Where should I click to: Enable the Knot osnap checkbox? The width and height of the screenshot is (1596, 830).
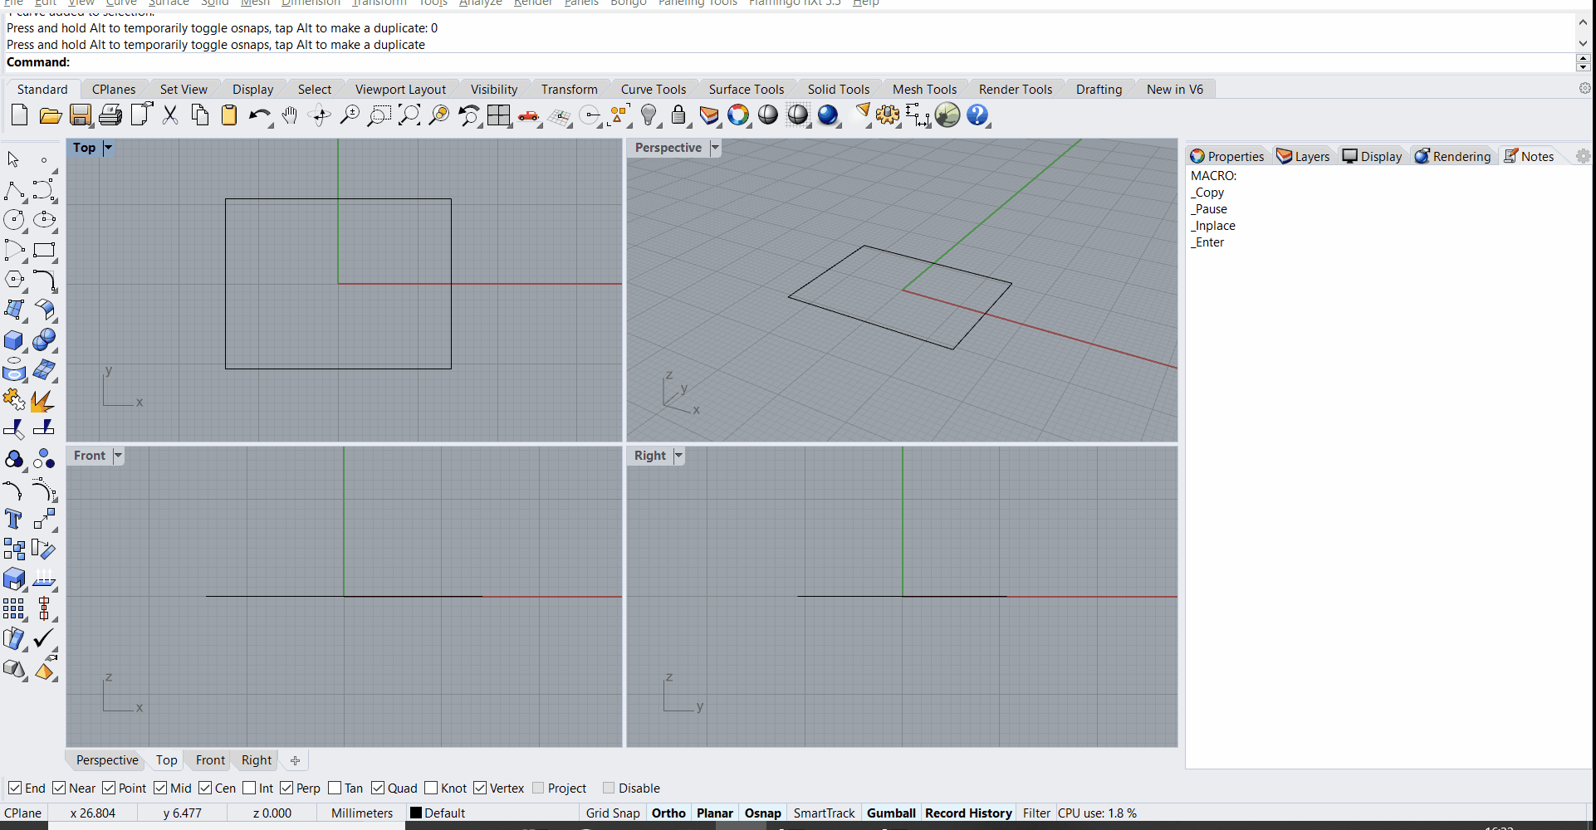click(x=431, y=788)
